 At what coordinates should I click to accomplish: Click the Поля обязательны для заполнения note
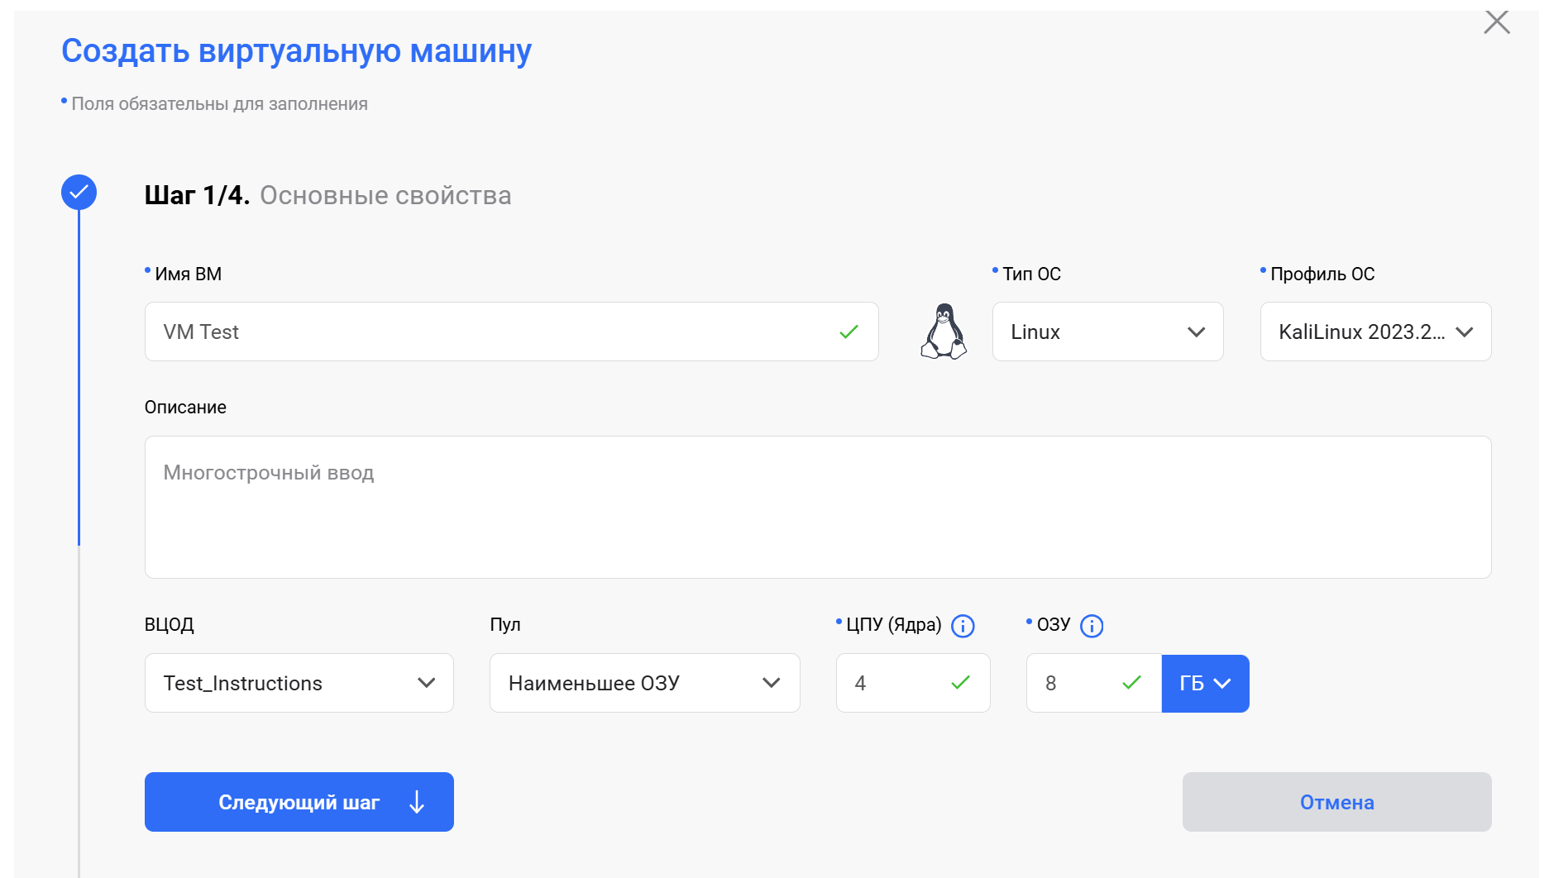click(x=219, y=104)
